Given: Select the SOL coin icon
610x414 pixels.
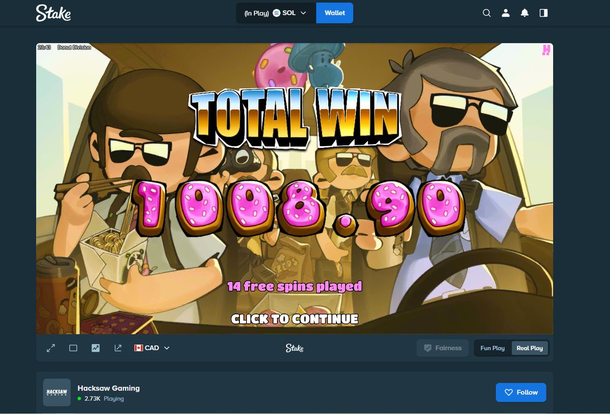Looking at the screenshot, I should [277, 13].
